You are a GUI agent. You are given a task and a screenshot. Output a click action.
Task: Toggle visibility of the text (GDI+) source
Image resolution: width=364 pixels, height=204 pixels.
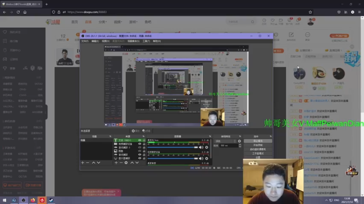(140, 140)
